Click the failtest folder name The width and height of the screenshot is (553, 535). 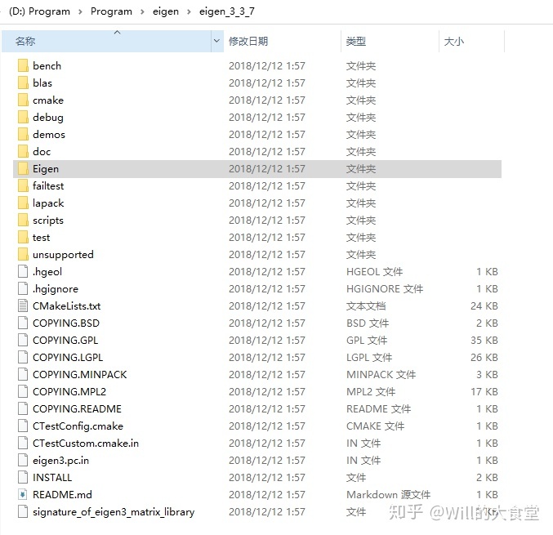(48, 186)
